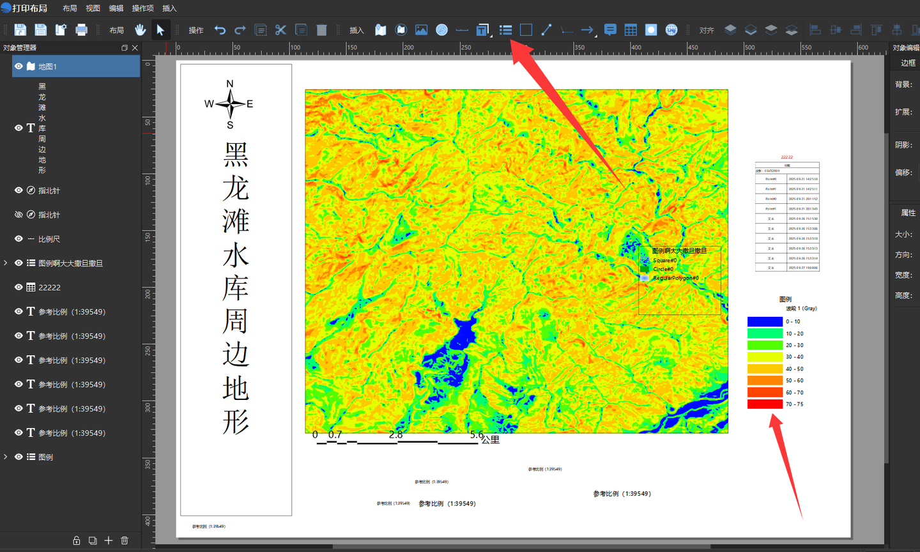Open the 视图 menu
Image resolution: width=920 pixels, height=552 pixels.
tap(93, 8)
